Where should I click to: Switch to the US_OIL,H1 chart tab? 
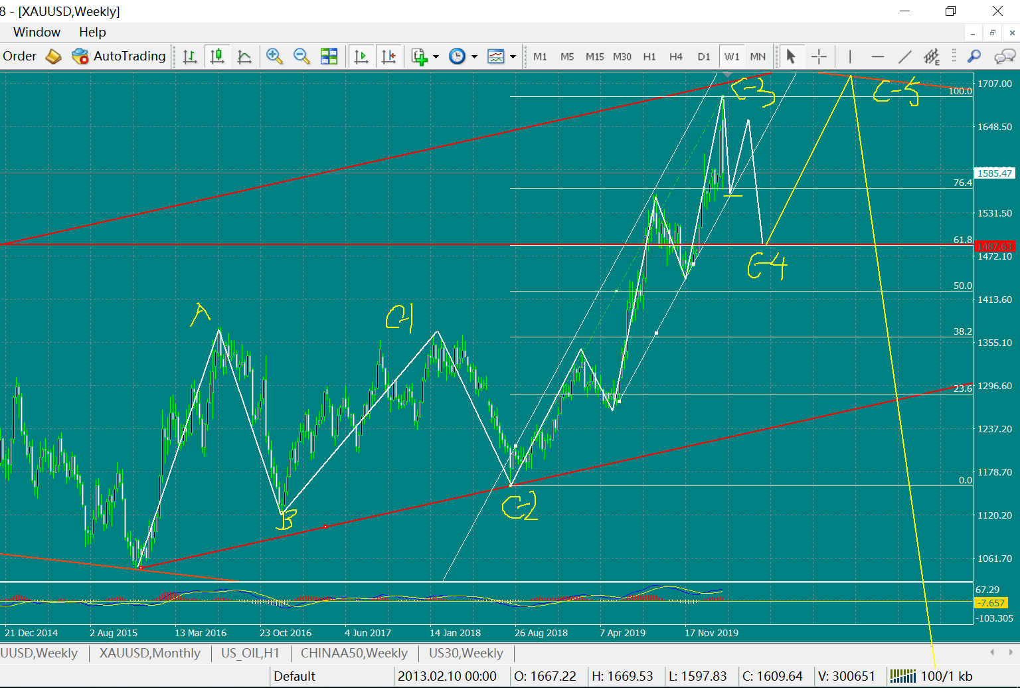tap(250, 653)
